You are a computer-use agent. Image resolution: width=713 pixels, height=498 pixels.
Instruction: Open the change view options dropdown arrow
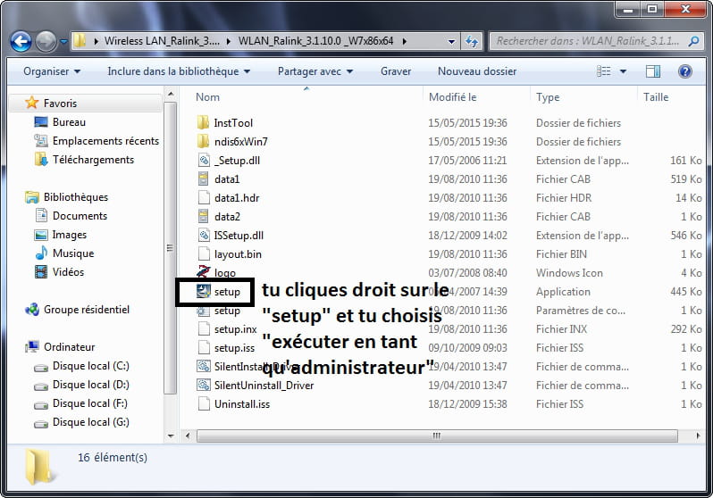click(x=624, y=71)
